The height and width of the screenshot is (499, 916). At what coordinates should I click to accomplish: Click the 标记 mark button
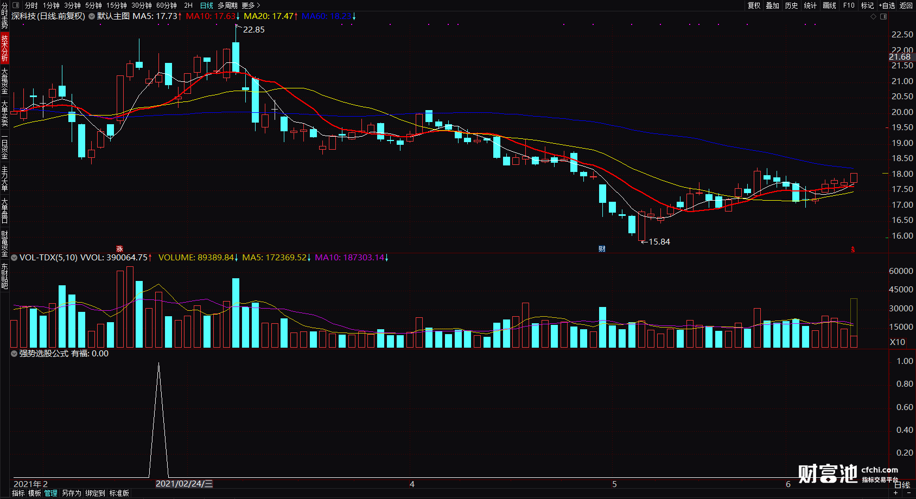point(867,5)
